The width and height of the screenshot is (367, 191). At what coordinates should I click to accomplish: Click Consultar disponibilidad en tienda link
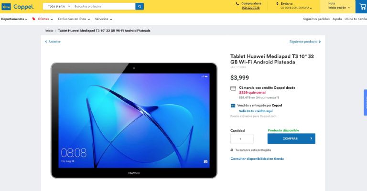257,159
